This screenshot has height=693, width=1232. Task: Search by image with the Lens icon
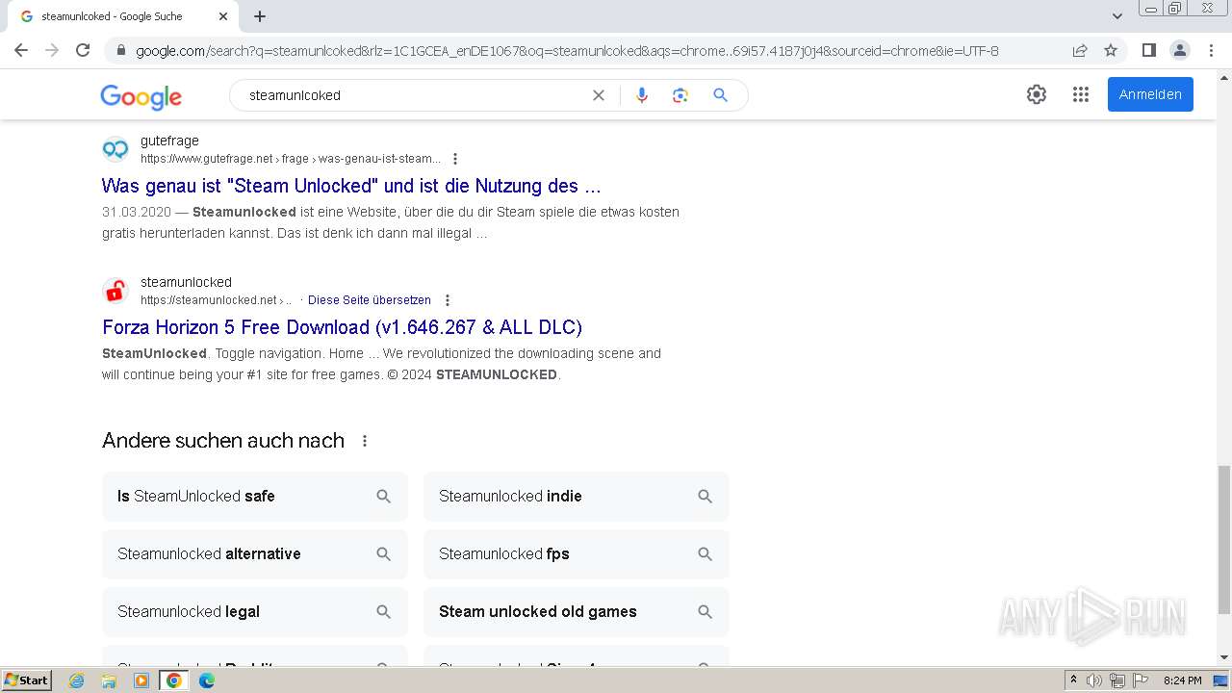click(680, 95)
